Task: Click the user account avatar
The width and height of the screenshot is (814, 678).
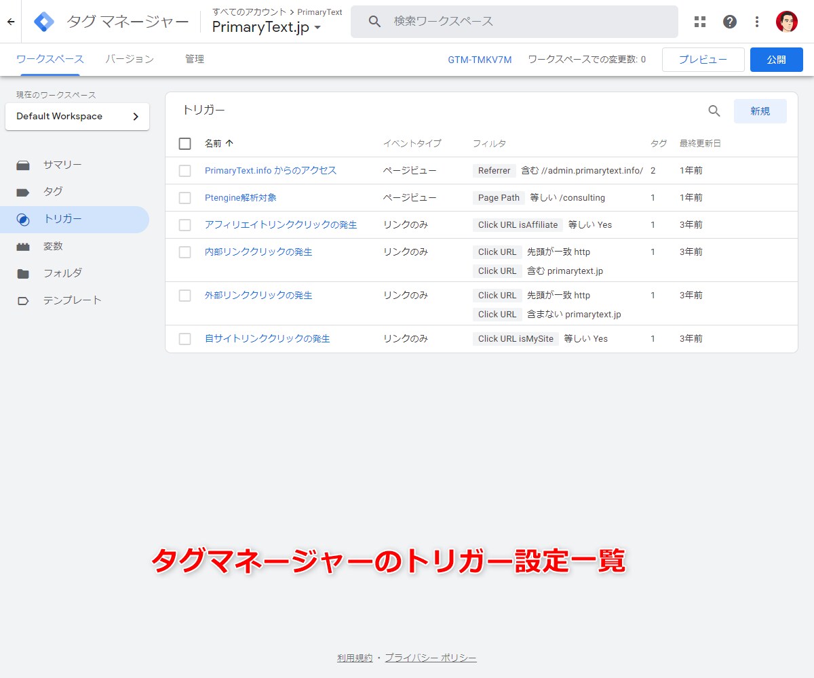Action: click(787, 22)
